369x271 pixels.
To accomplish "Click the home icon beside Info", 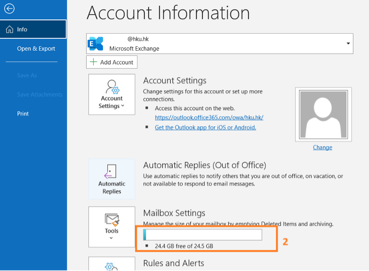I will (x=9, y=29).
